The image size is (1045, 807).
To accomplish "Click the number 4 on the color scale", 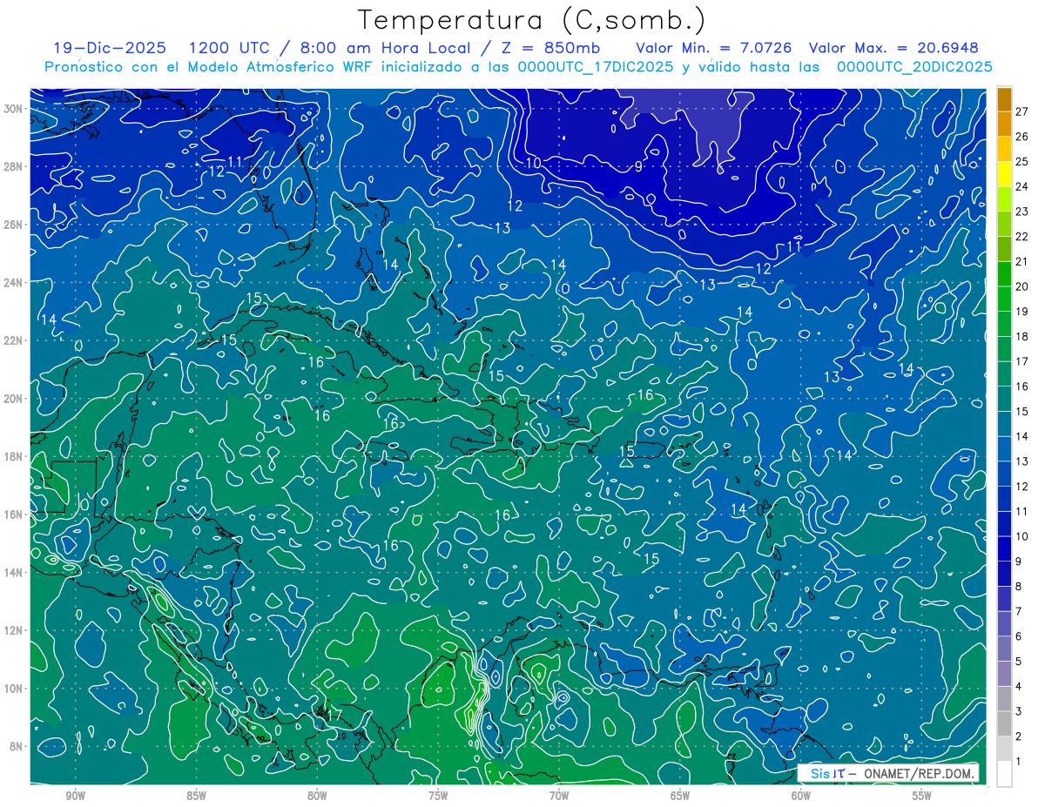I will click(x=1019, y=687).
